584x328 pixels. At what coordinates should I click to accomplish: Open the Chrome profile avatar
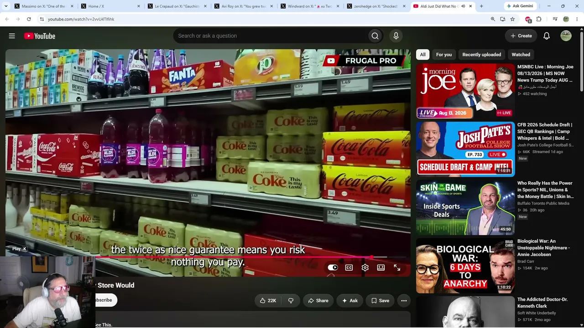(566, 19)
